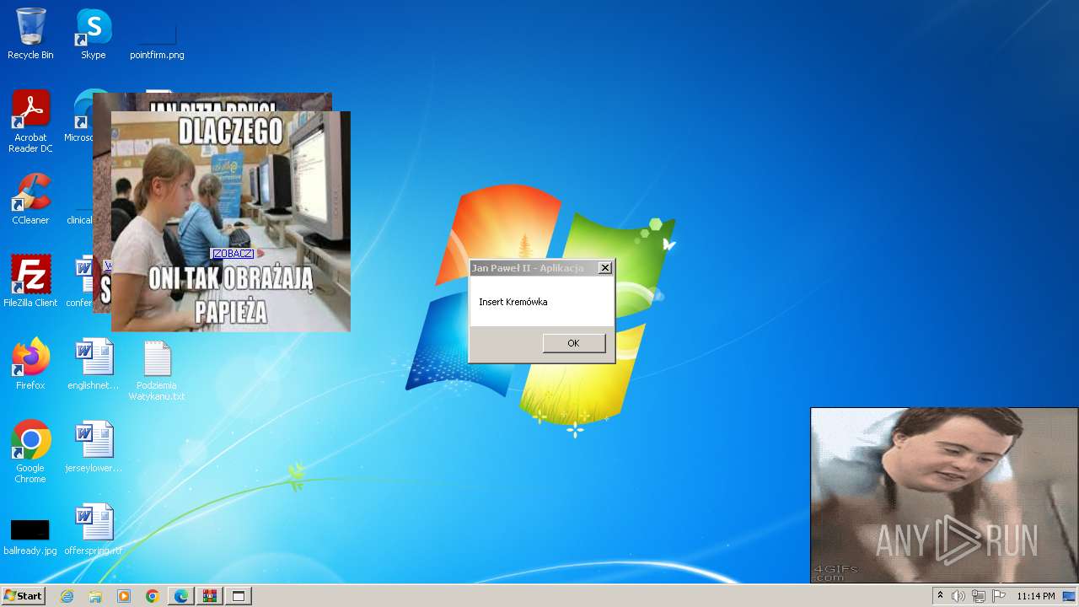Select the offerspring.rtf document icon
Screen dimensions: 1079x607
(94, 529)
